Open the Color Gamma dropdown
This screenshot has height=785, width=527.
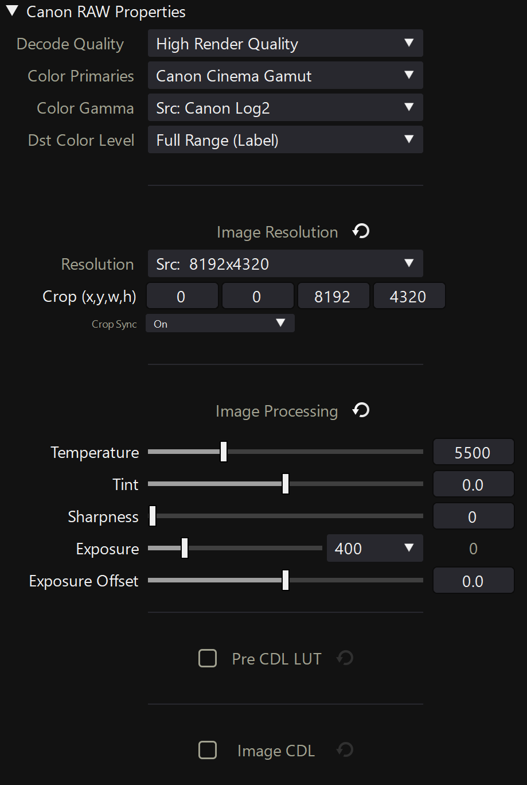(x=286, y=108)
